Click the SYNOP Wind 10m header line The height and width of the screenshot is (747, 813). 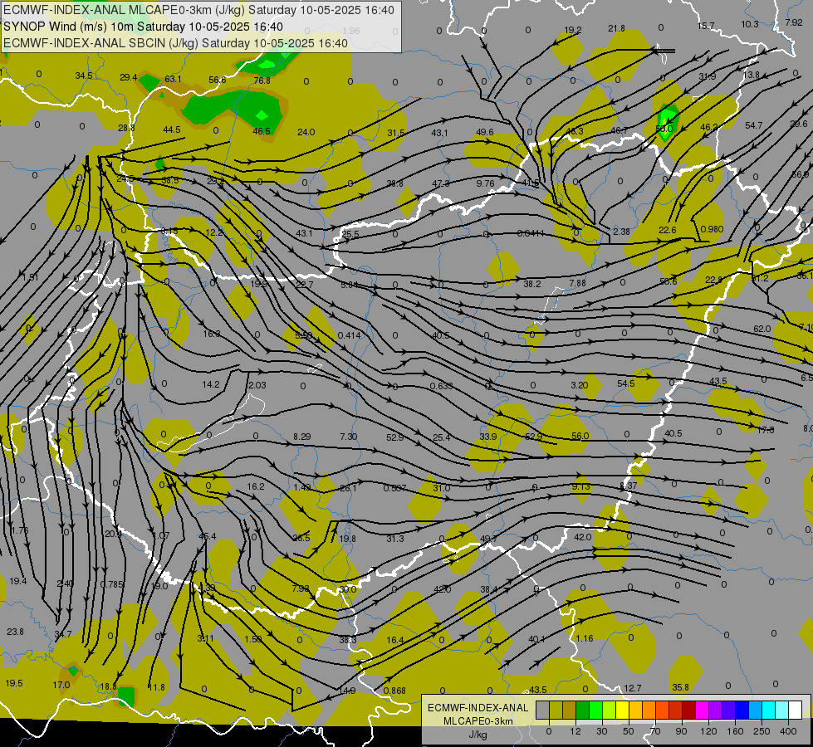click(143, 27)
